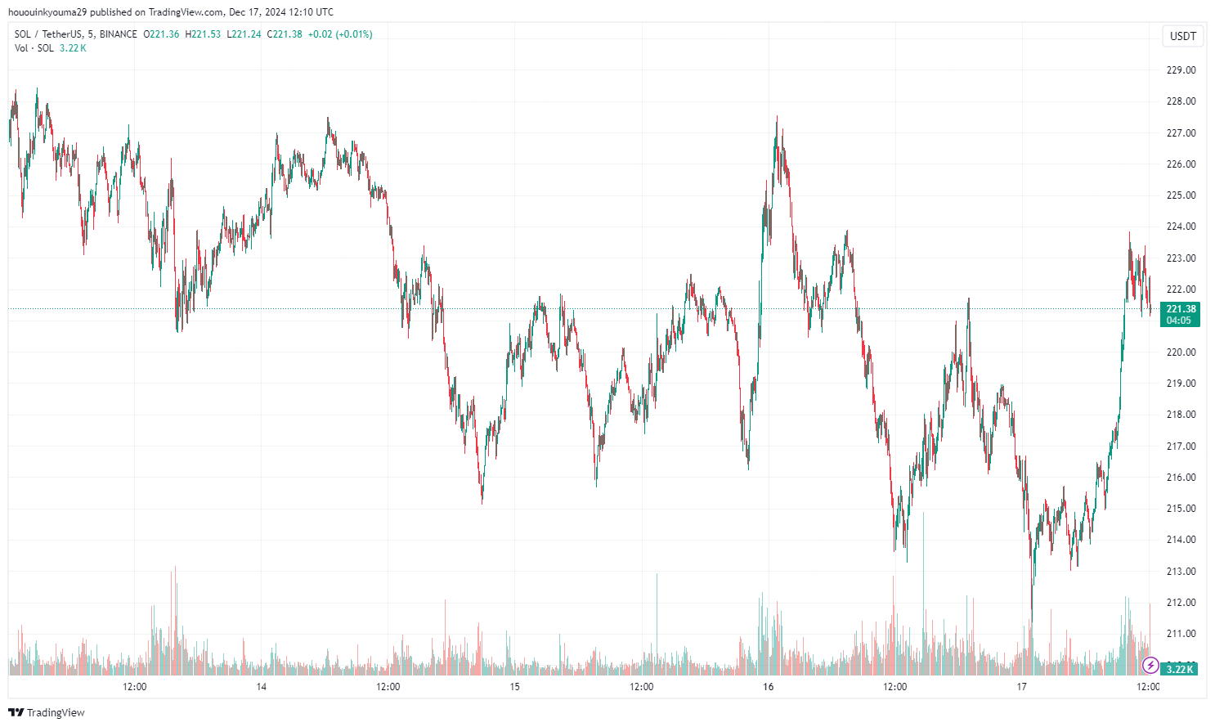The width and height of the screenshot is (1215, 727).
Task: Click the 229.00 price axis label
Action: (1181, 70)
